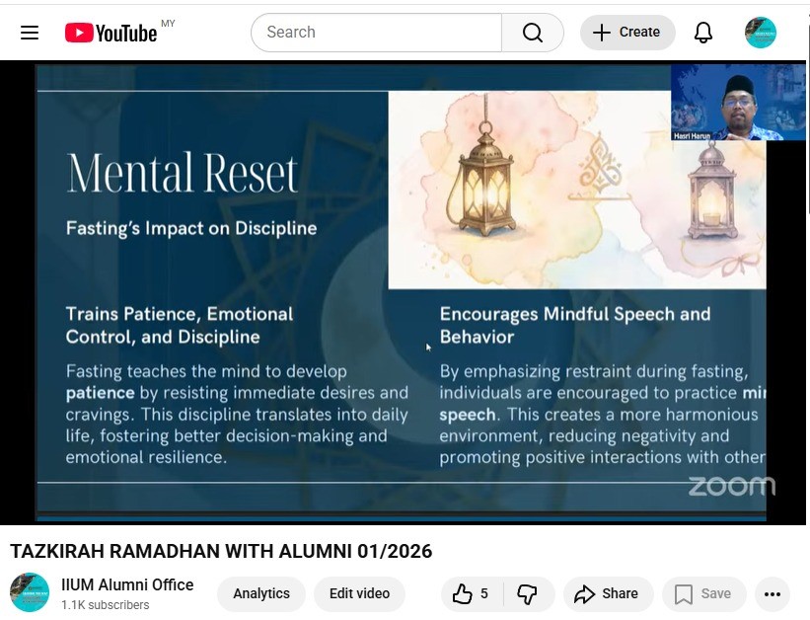
Task: Open Analytics for this video
Action: point(261,593)
